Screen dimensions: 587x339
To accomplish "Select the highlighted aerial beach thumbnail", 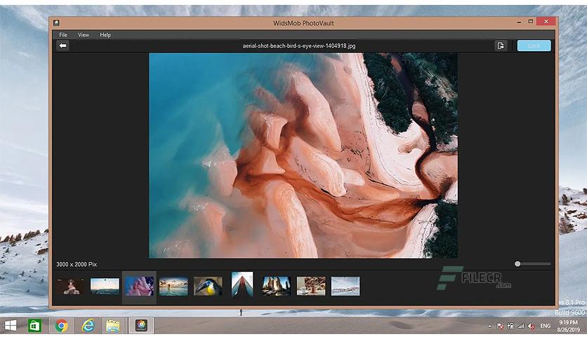I will 139,286.
